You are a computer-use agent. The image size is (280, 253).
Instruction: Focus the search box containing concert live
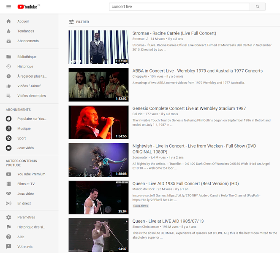(179, 7)
